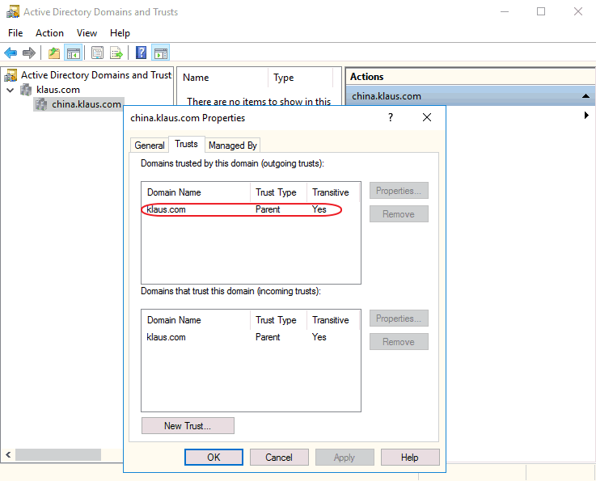
Task: Switch to the Managed By tab
Action: (x=232, y=146)
